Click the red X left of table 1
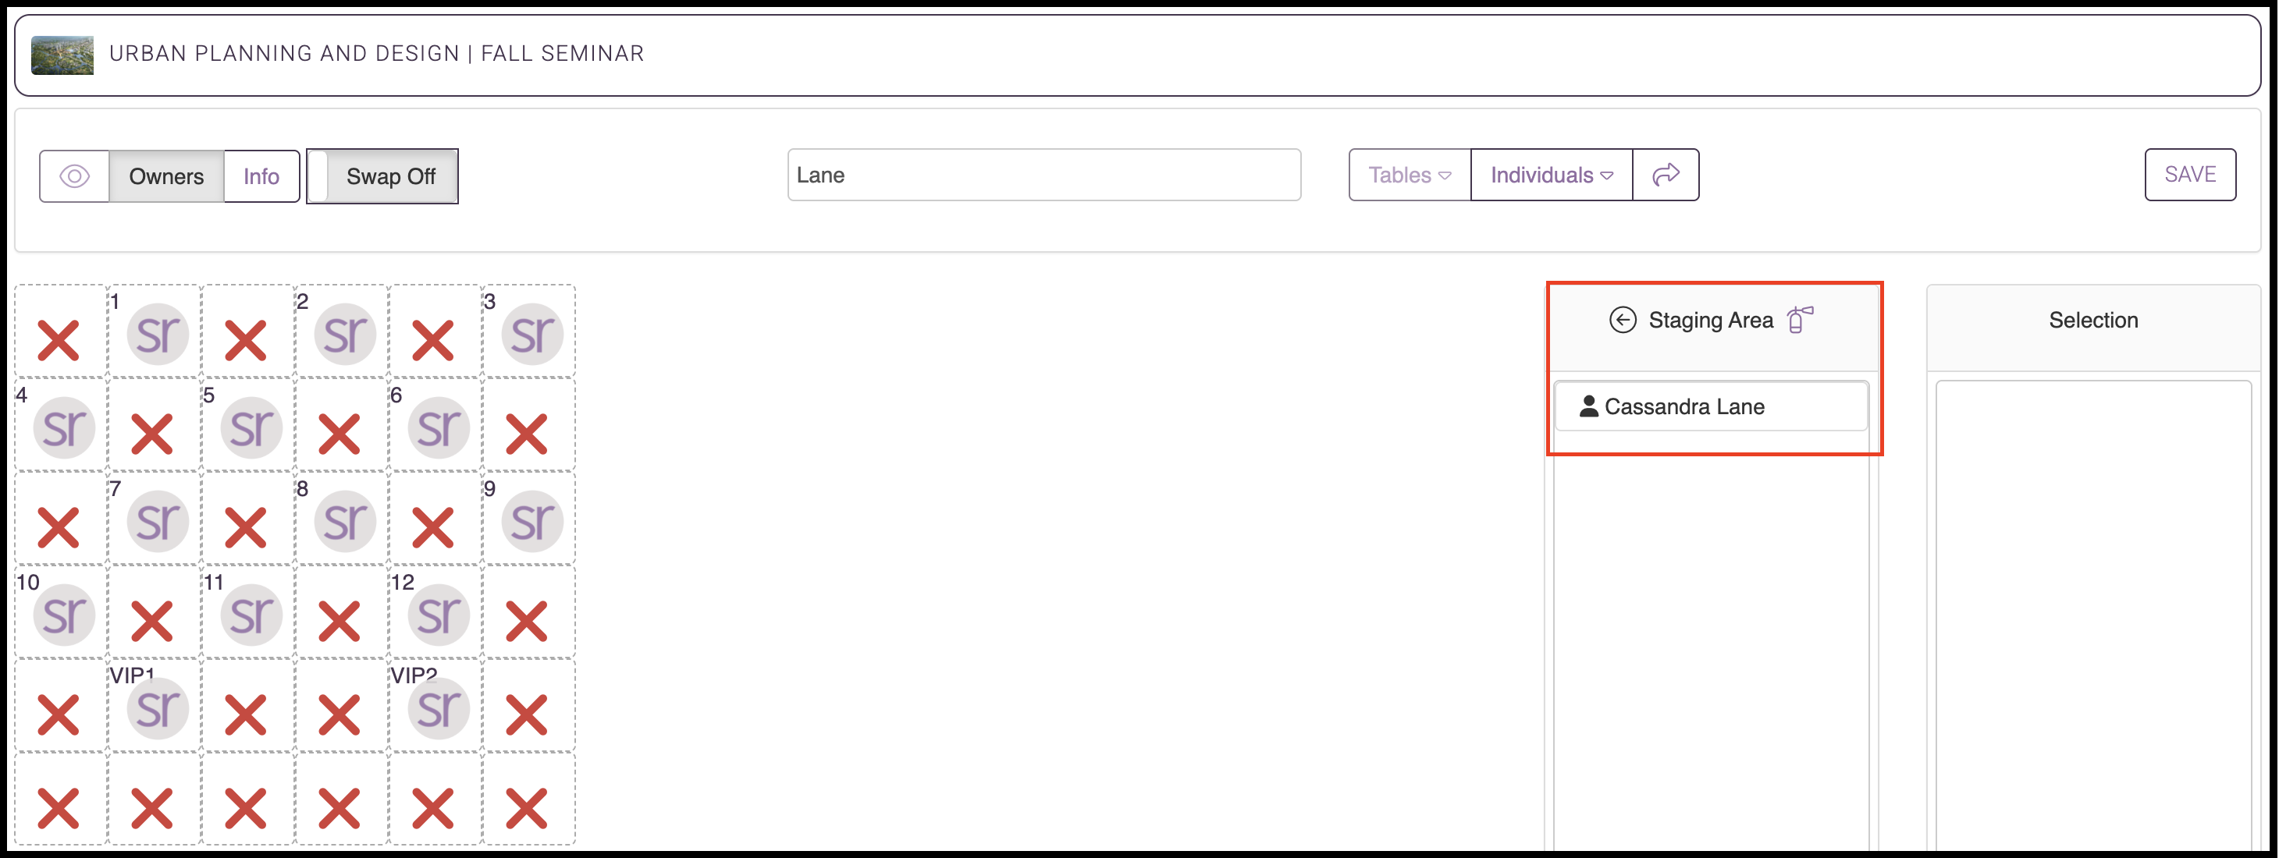The image size is (2279, 858). (x=59, y=342)
